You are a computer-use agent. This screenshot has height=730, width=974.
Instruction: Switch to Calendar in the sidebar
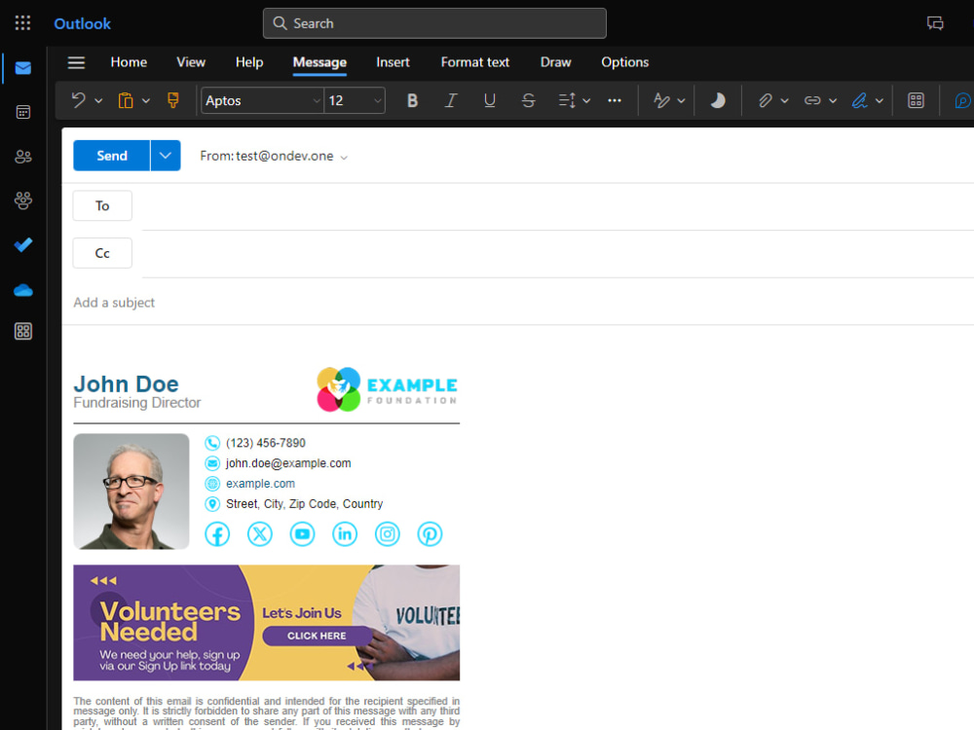[x=22, y=112]
